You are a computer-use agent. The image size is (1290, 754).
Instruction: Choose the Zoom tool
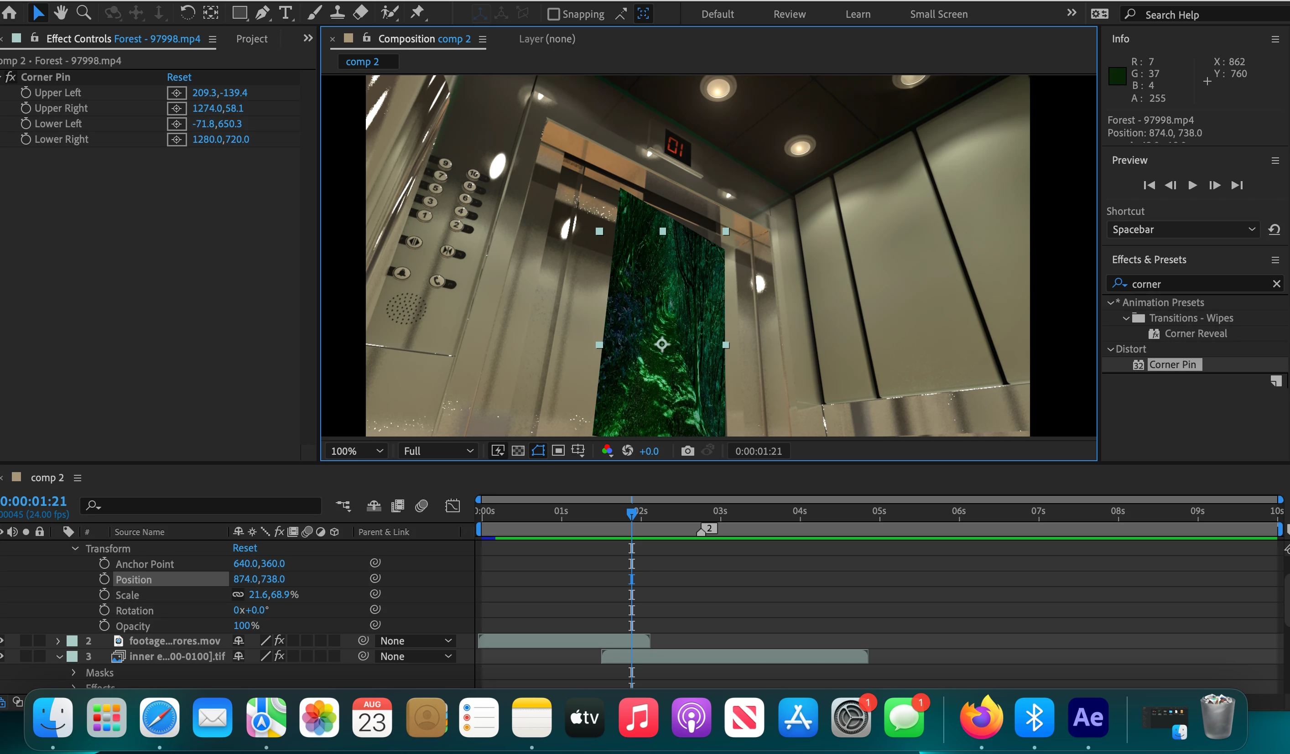(83, 13)
